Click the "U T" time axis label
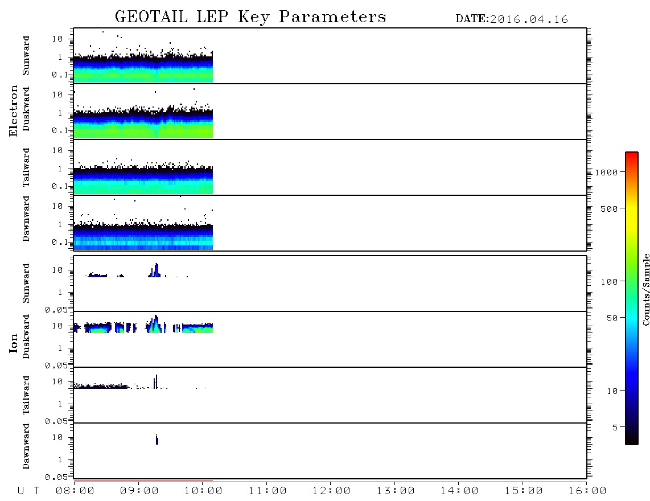Viewport: 650px width, 501px height. pos(28,491)
